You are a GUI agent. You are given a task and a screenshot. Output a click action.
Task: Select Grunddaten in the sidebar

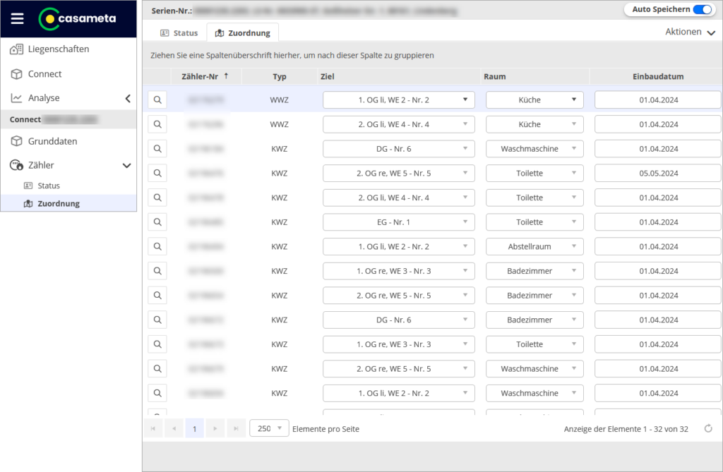pyautogui.click(x=52, y=141)
